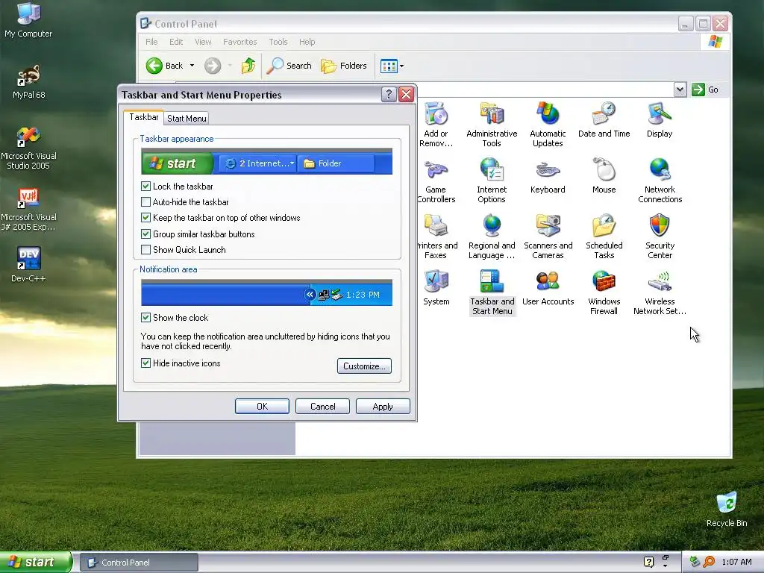
Task: Toggle Group similar taskbar buttons
Action: (145, 234)
